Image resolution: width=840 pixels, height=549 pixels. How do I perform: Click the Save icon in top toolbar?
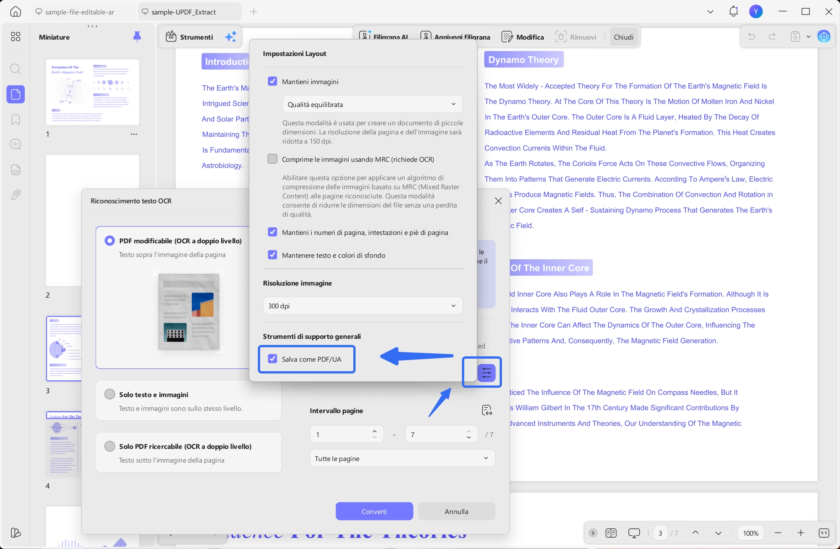pos(795,37)
